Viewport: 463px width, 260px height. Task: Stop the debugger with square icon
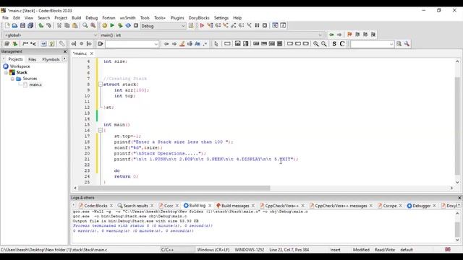point(265,26)
